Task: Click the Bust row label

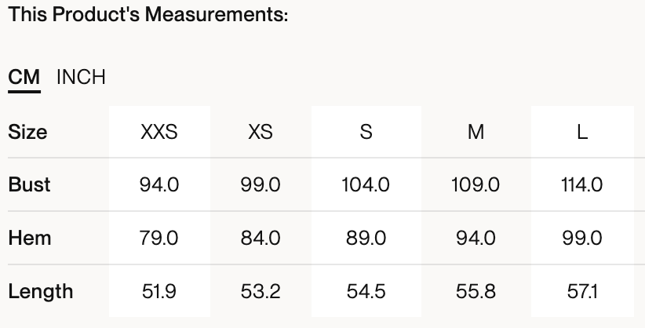Action: tap(29, 184)
